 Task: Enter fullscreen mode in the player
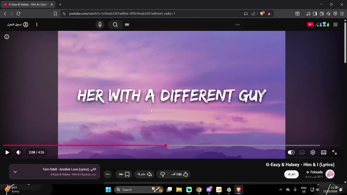pyautogui.click(x=335, y=152)
